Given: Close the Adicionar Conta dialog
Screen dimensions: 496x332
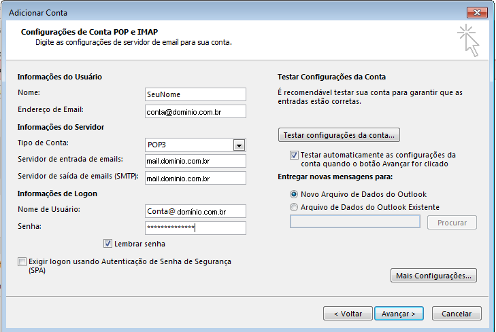Looking at the screenshot, I should [x=477, y=13].
